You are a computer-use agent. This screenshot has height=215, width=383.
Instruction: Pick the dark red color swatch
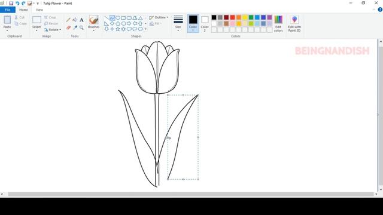click(226, 17)
